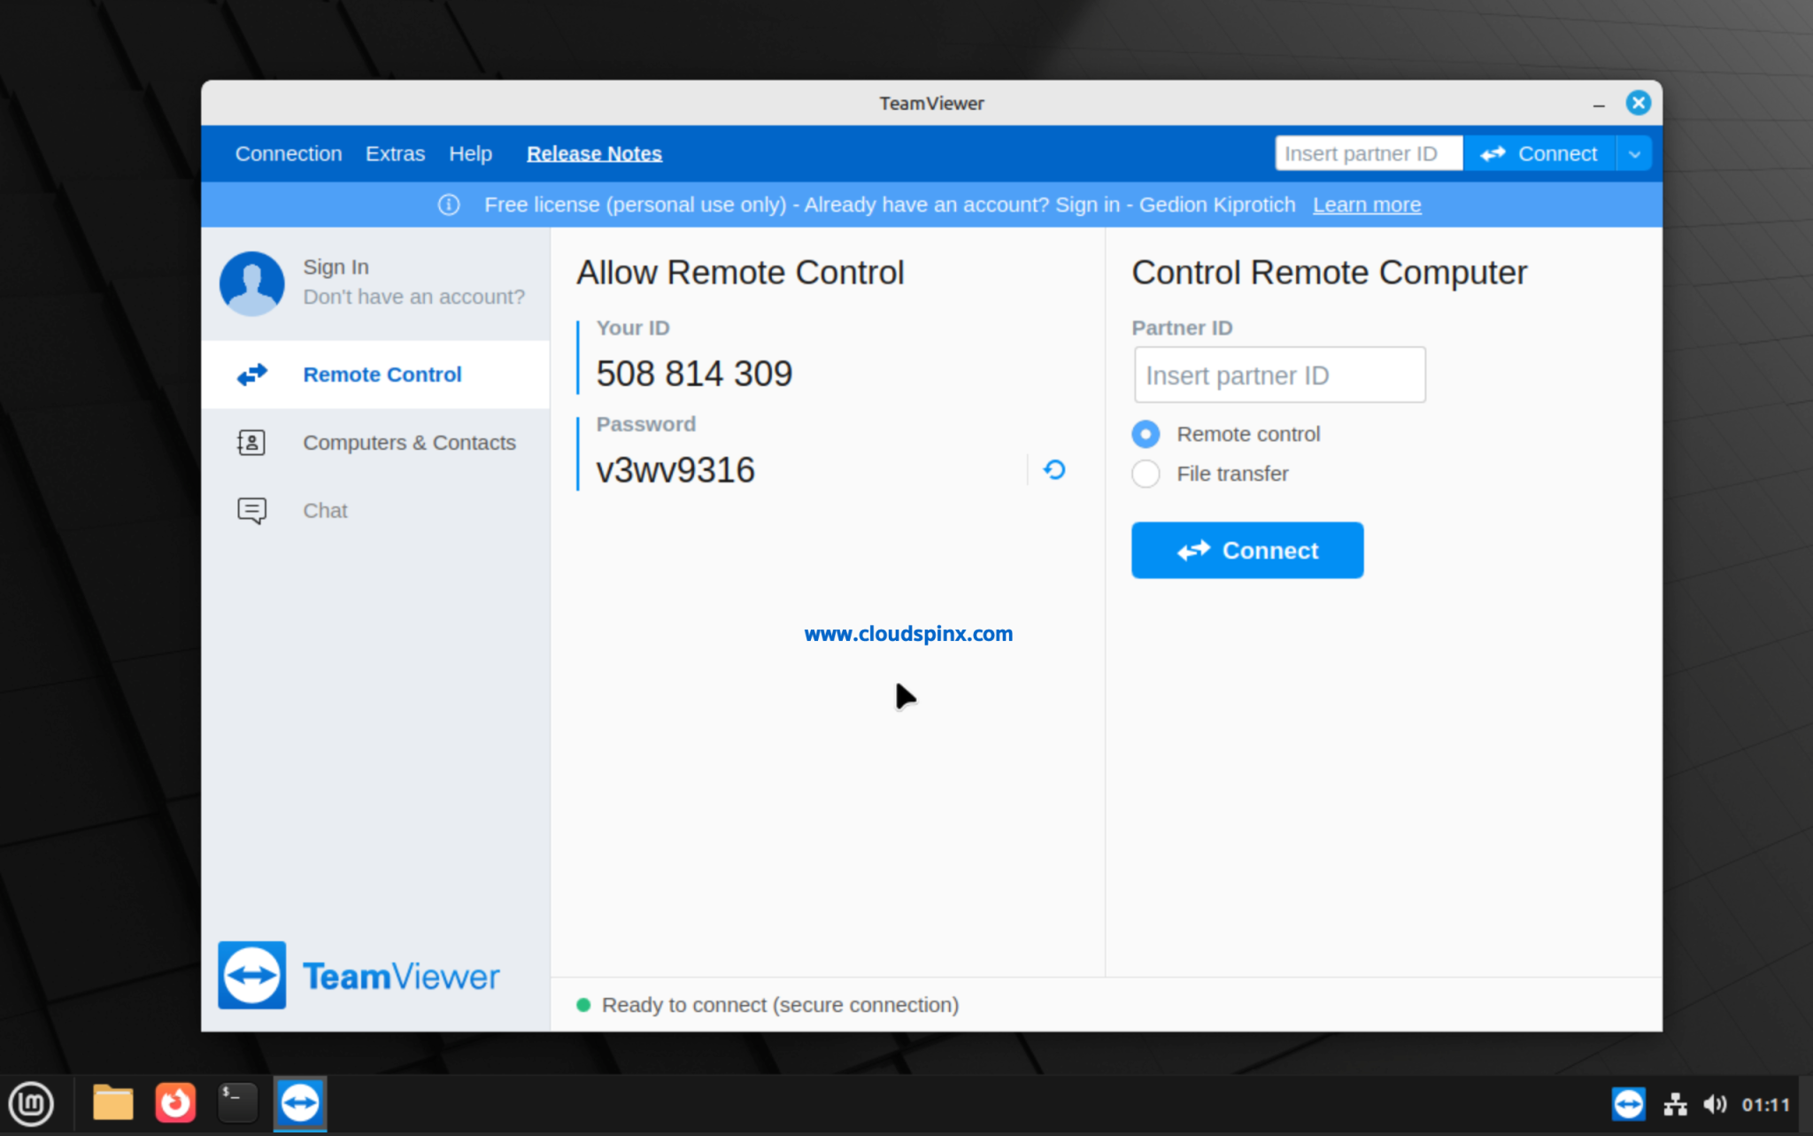The width and height of the screenshot is (1813, 1136).
Task: Select the File transfer radio button
Action: tap(1146, 474)
